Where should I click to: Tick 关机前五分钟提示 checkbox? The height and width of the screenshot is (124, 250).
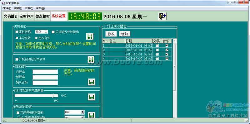click(53, 32)
